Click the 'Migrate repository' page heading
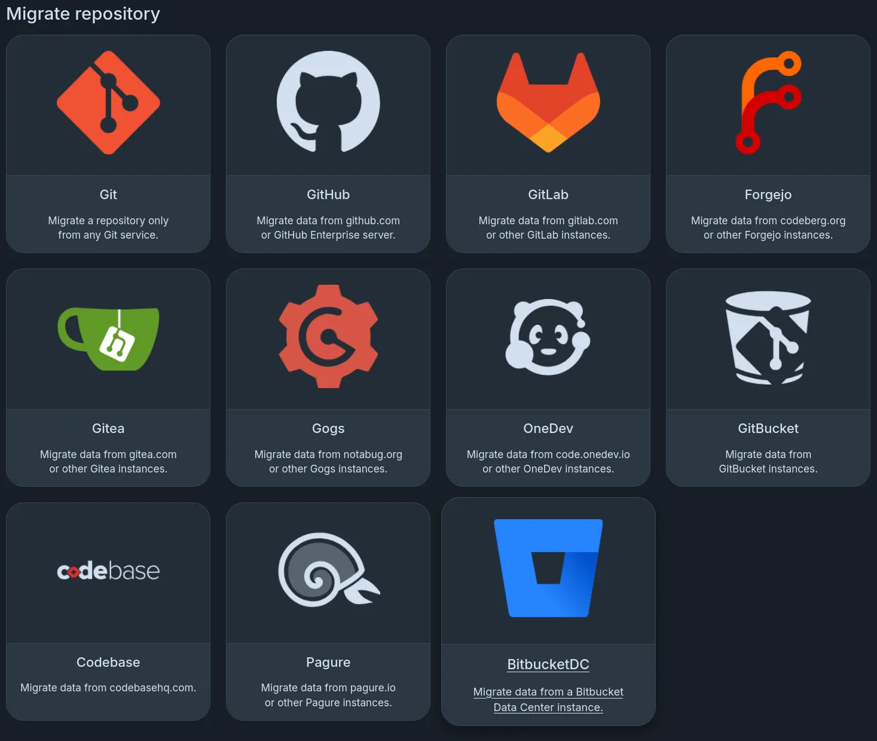This screenshot has width=877, height=741. [83, 13]
